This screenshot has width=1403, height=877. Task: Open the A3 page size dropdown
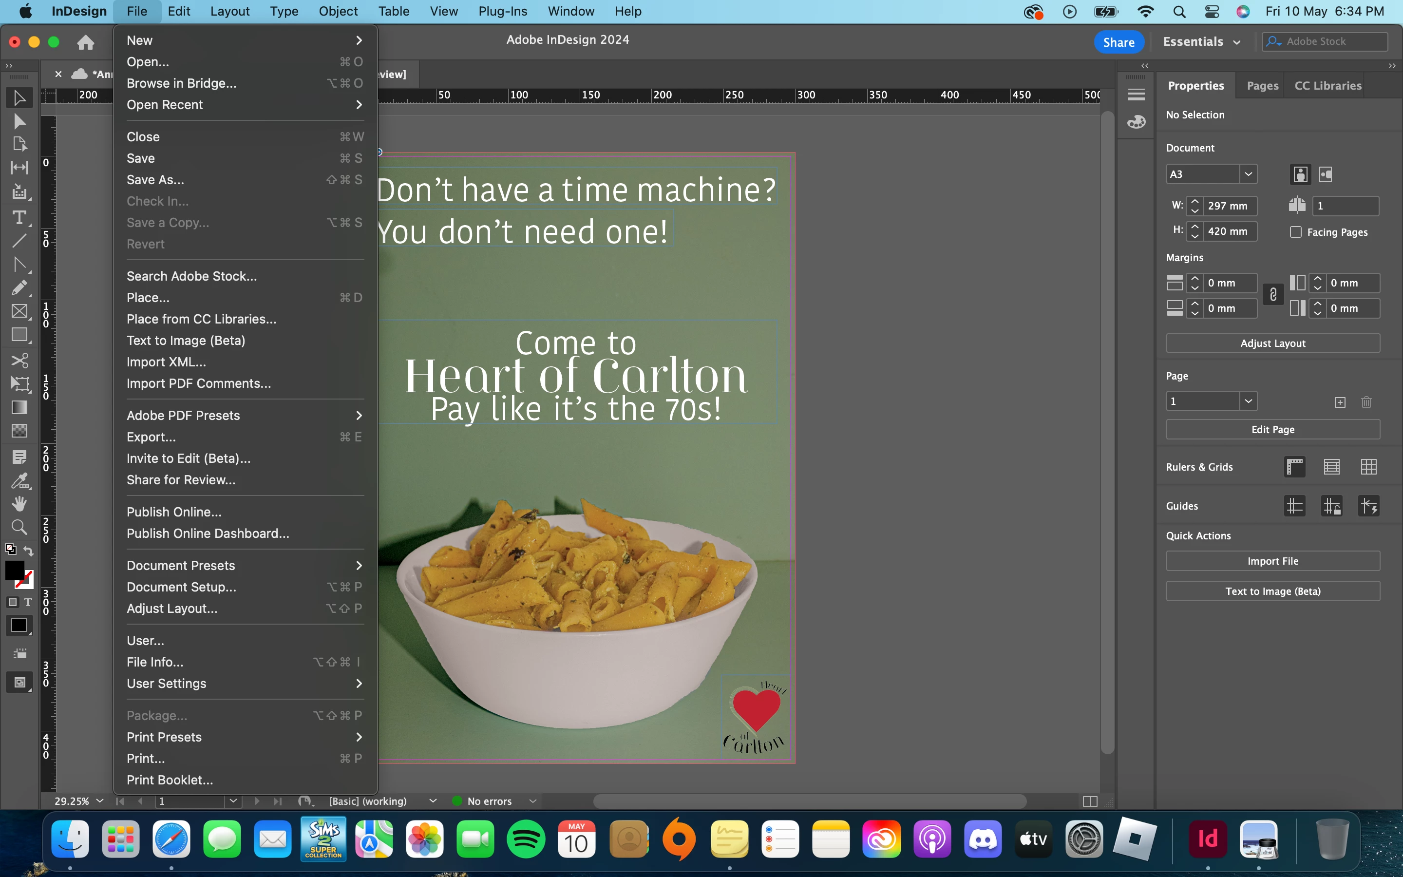click(1248, 174)
